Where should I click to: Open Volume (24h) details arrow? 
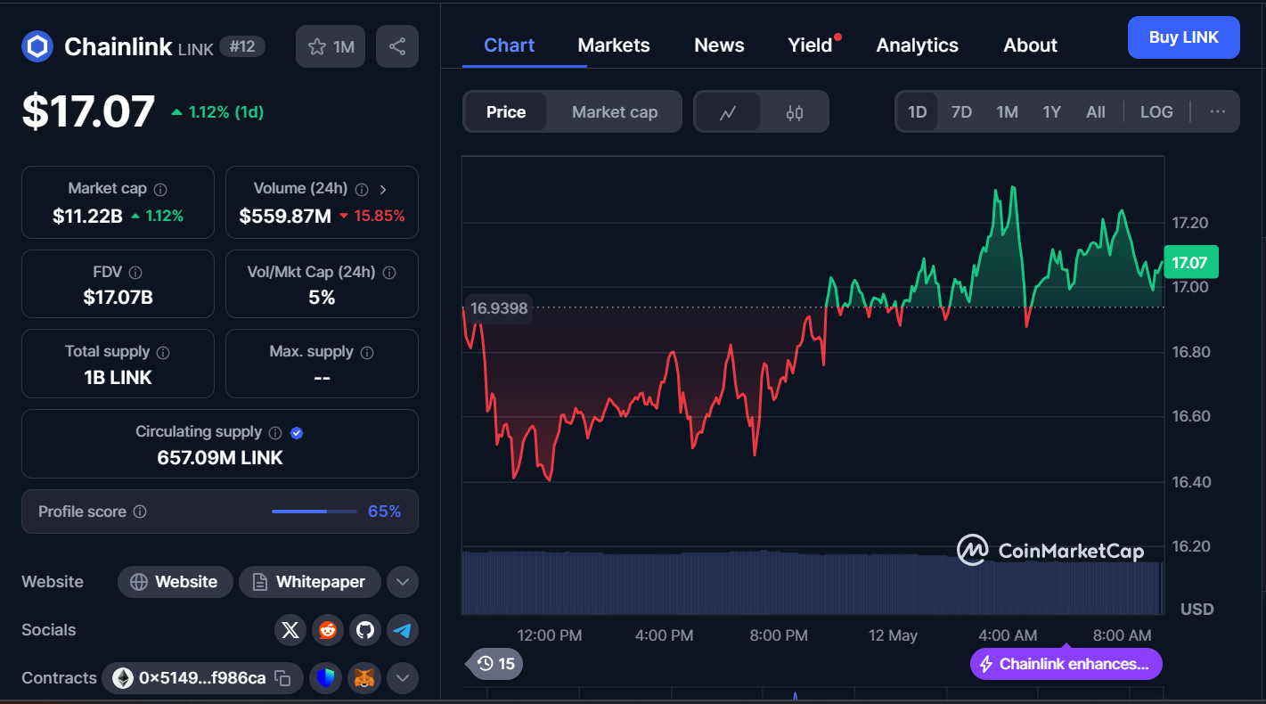383,189
